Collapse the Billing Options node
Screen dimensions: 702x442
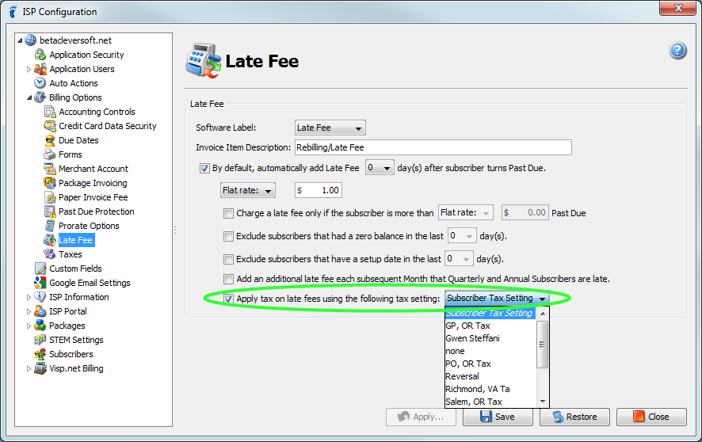click(29, 97)
